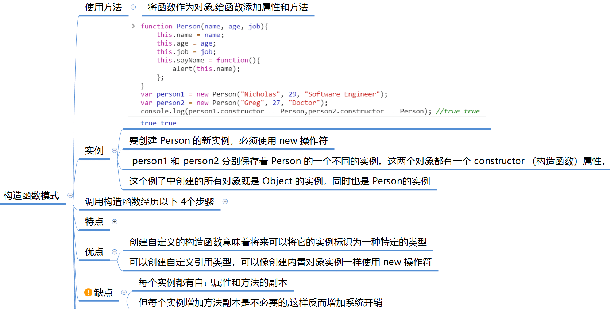Collapse the 缺点 branch
610x309 pixels.
click(x=124, y=292)
